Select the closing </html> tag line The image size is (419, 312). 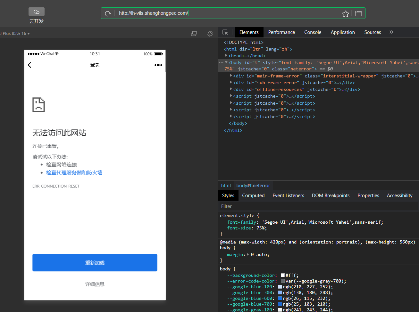click(x=233, y=131)
